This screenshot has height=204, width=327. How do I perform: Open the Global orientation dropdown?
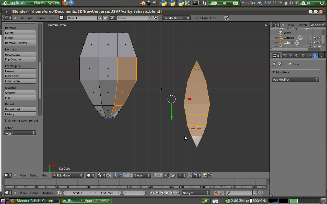pyautogui.click(x=142, y=175)
